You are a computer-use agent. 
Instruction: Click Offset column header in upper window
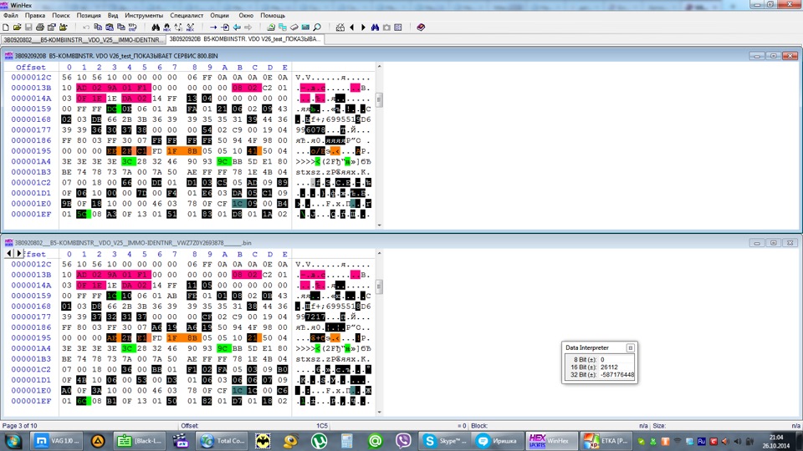(31, 68)
